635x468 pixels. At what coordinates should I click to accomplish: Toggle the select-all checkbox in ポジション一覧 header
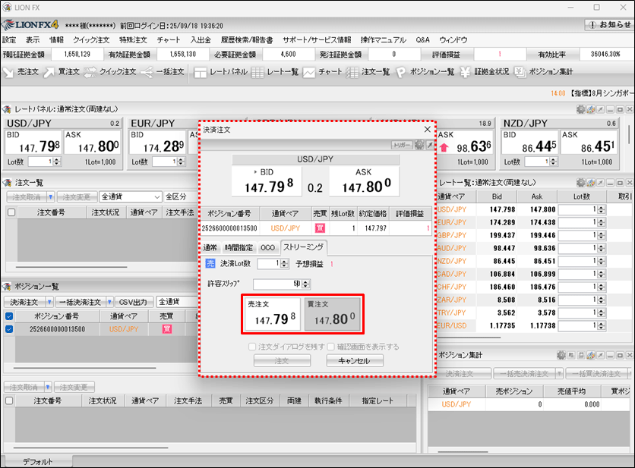pyautogui.click(x=10, y=316)
